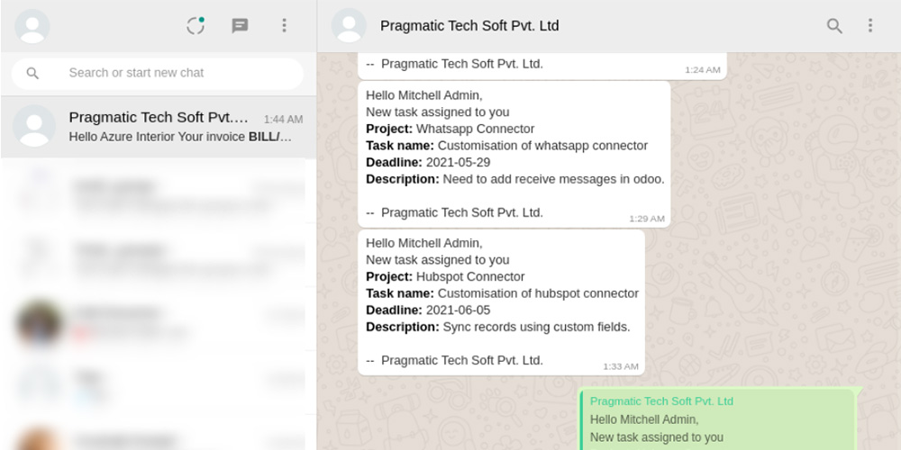Screen dimensions: 901x450
Task: Open the conversation three-dot options menu
Action: [x=870, y=25]
